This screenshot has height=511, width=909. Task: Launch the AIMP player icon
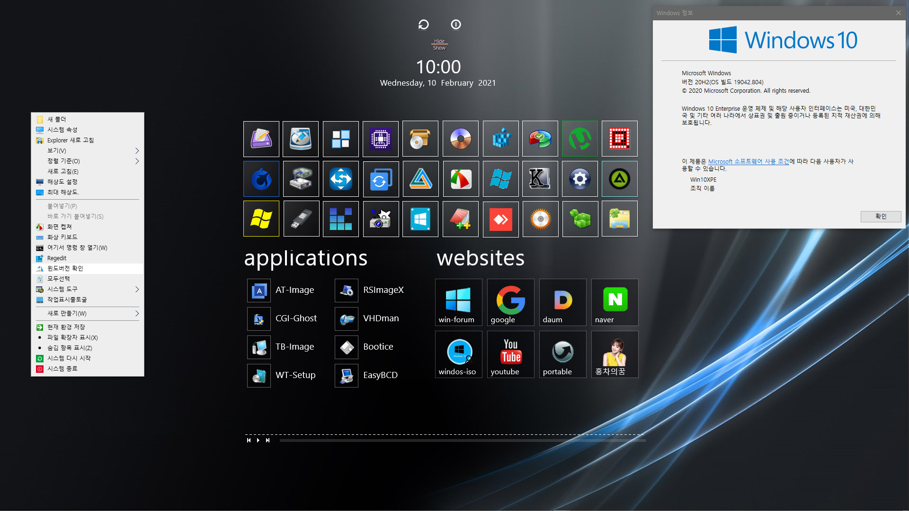[620, 179]
